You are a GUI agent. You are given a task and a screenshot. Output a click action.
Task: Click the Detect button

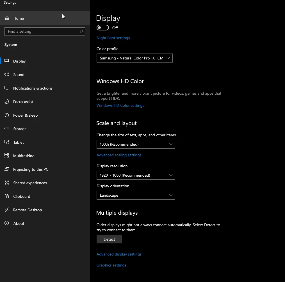point(109,239)
